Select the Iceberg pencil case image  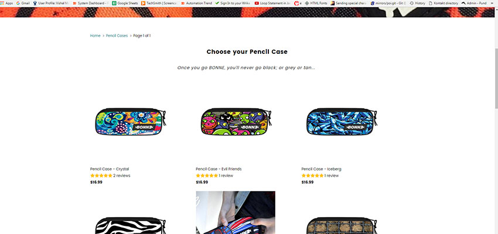pyautogui.click(x=342, y=122)
